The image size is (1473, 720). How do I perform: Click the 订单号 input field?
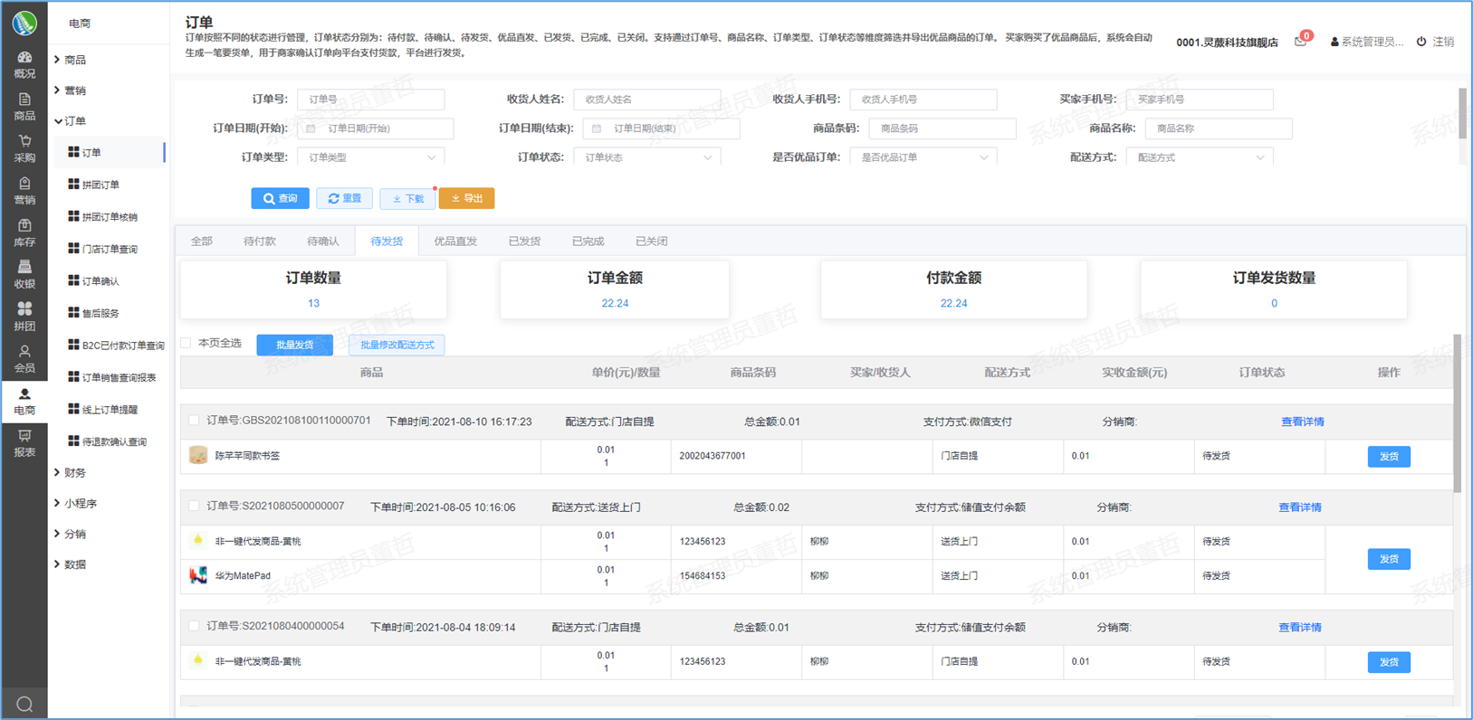[x=370, y=99]
